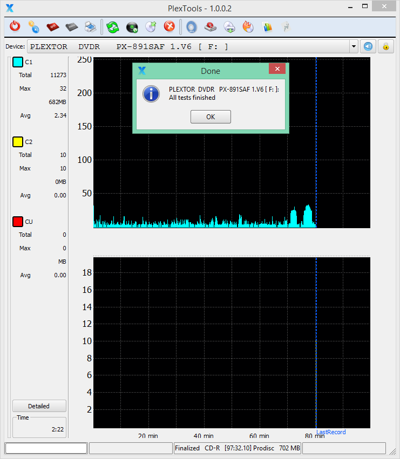Image resolution: width=400 pixels, height=459 pixels.
Task: Click the red disc drive icon
Action: [x=211, y=27]
